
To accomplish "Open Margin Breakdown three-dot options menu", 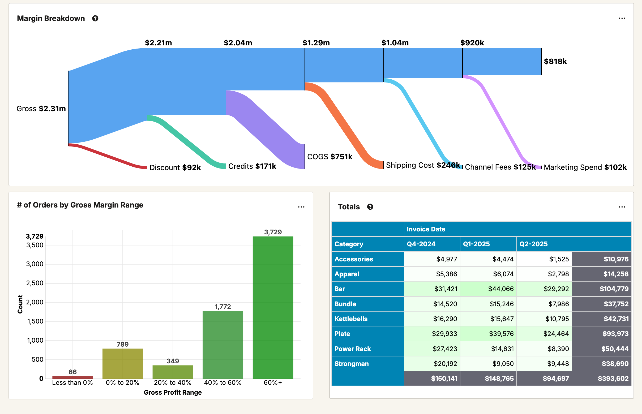I will [622, 18].
